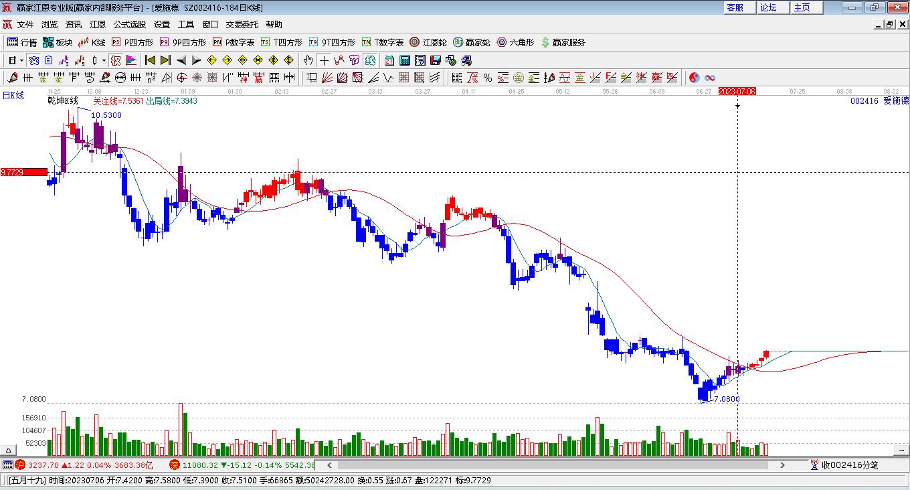Click the 主页 homepage button
The image size is (910, 490).
(x=806, y=7)
